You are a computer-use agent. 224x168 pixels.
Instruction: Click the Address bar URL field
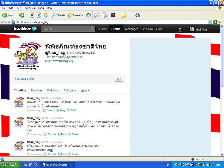pyautogui.click(x=110, y=22)
